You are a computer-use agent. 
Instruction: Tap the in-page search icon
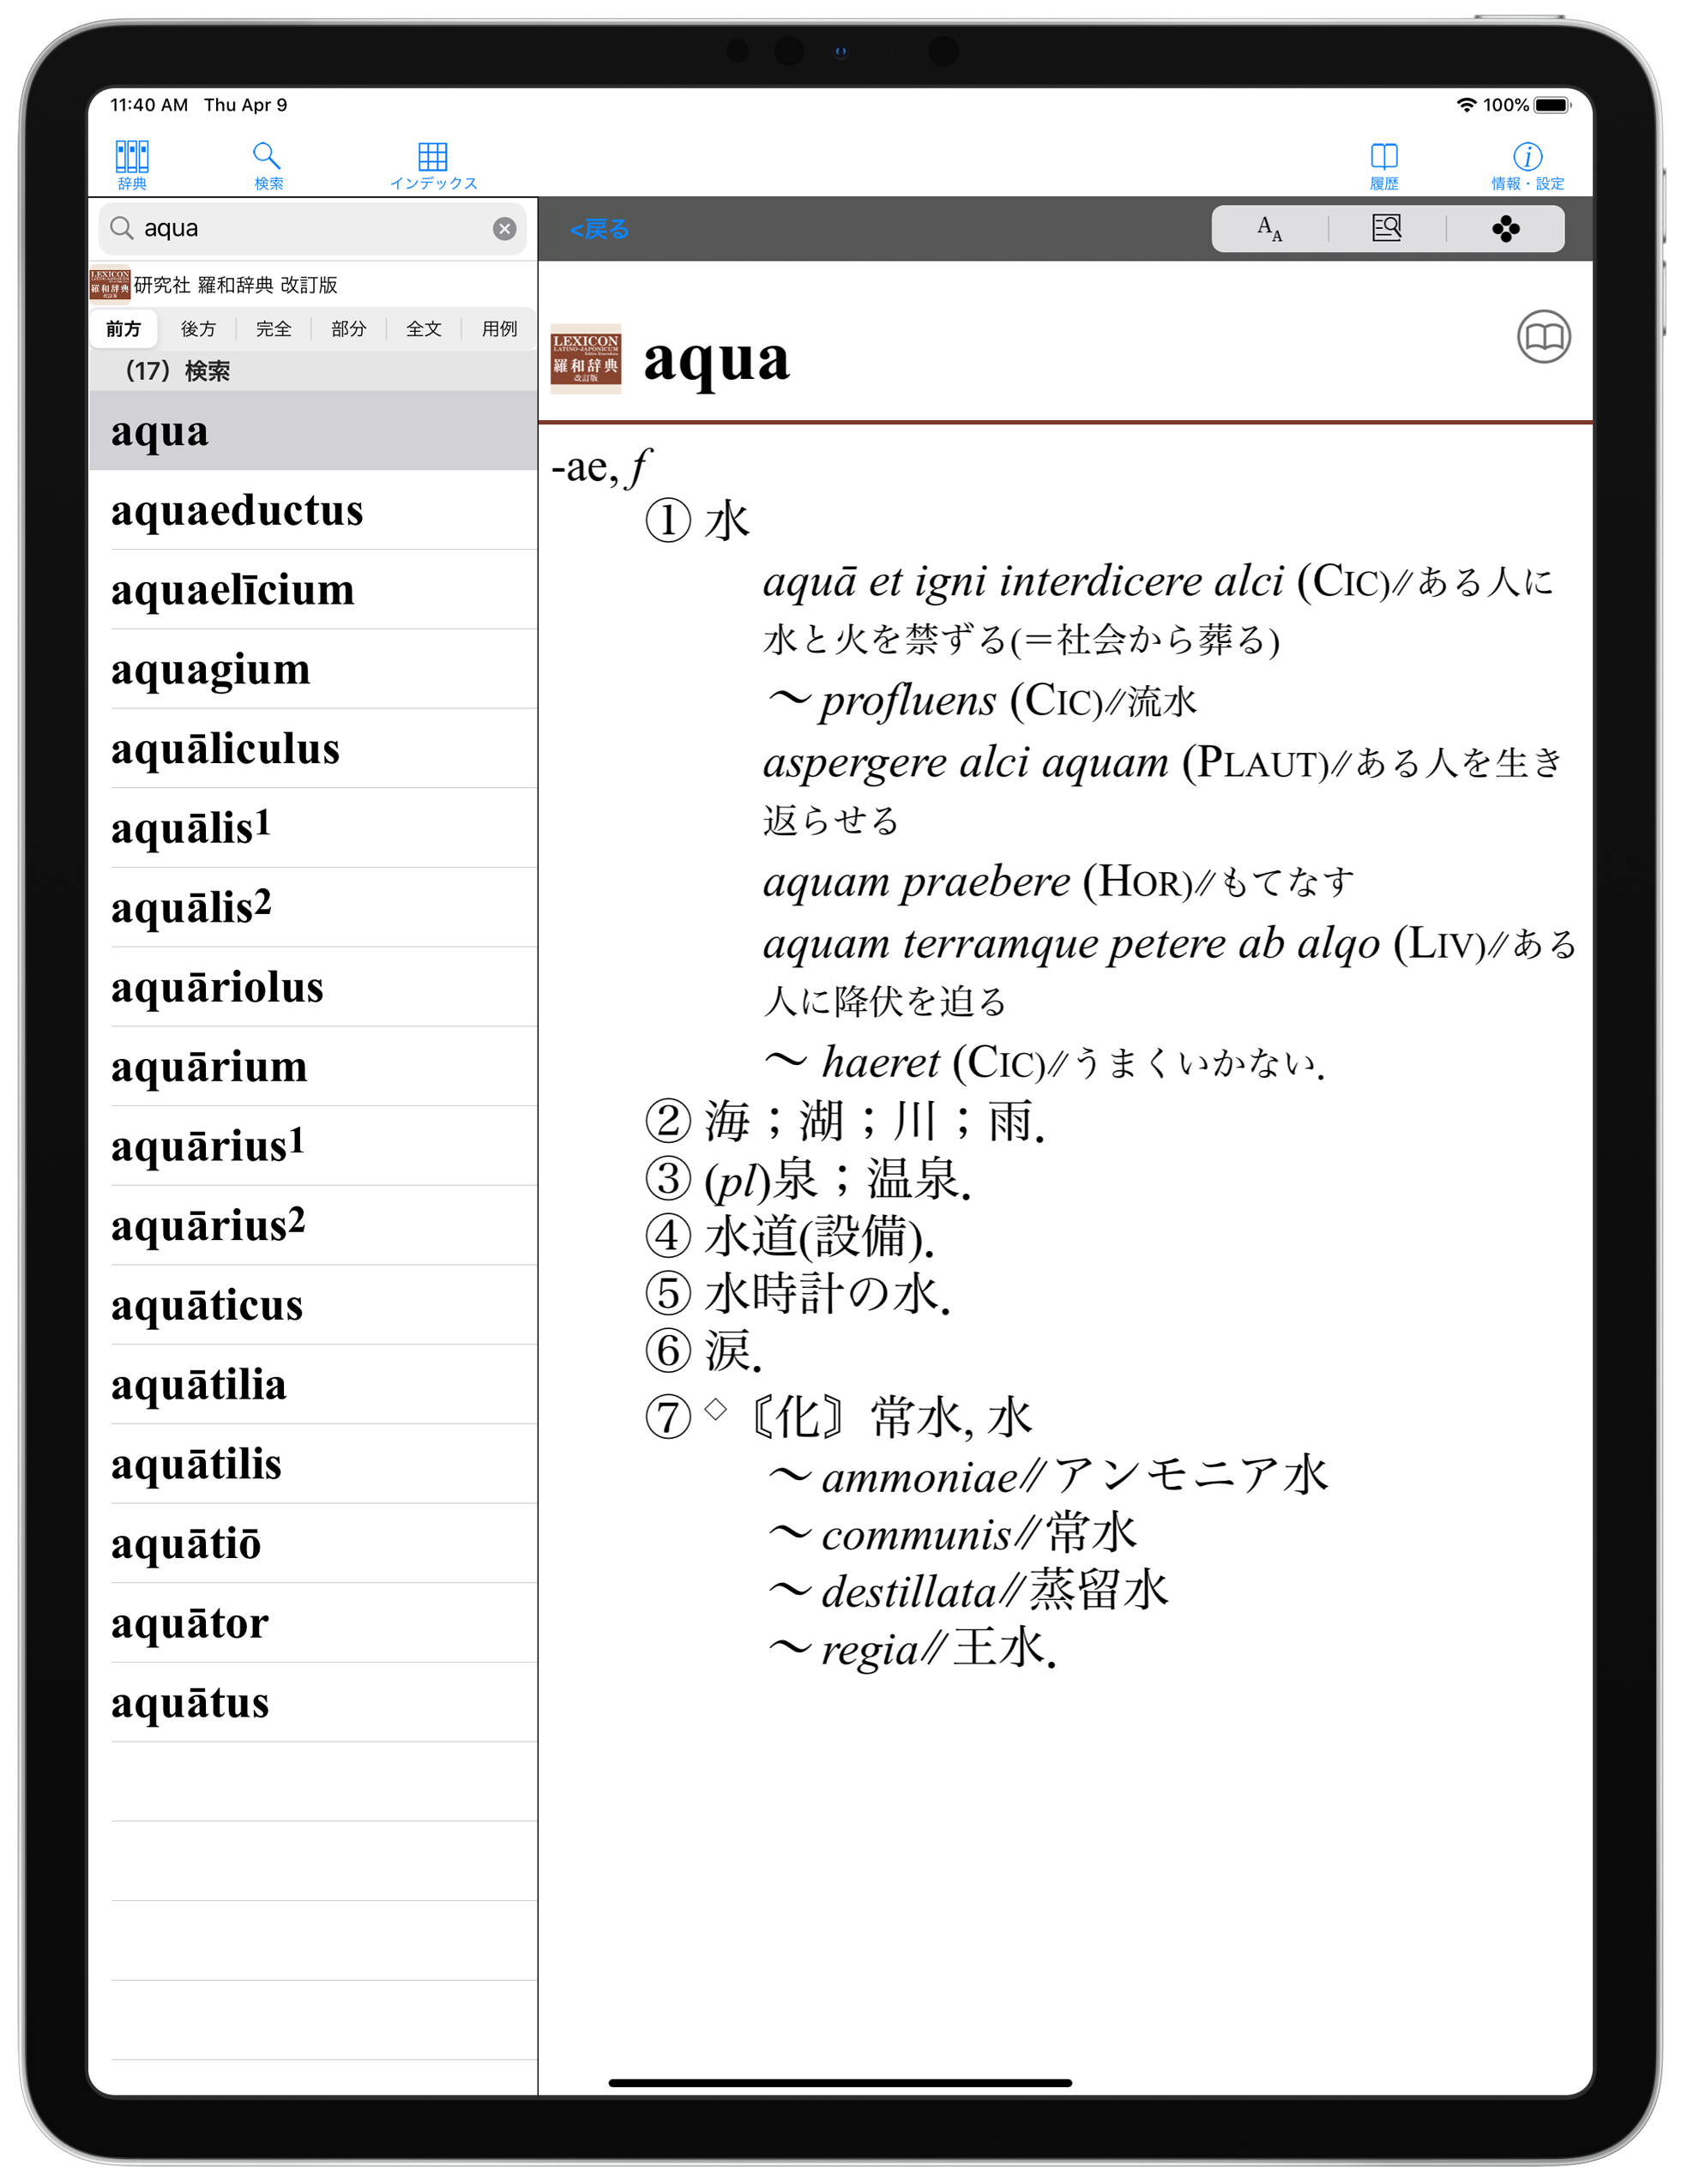(x=1386, y=229)
